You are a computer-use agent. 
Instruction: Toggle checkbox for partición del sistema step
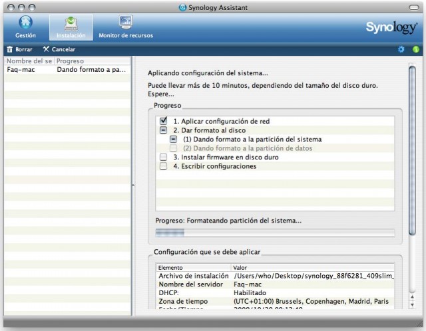click(173, 139)
